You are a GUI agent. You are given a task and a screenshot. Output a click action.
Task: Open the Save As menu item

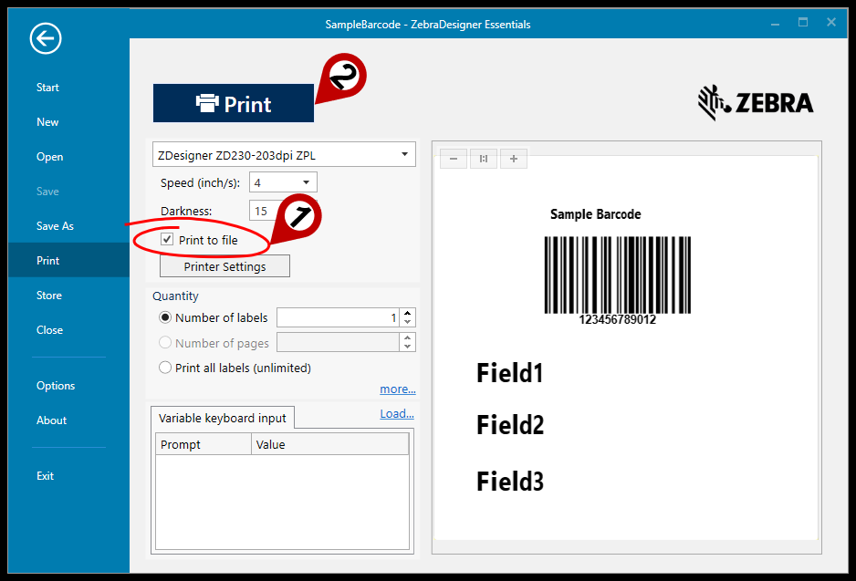tap(55, 226)
